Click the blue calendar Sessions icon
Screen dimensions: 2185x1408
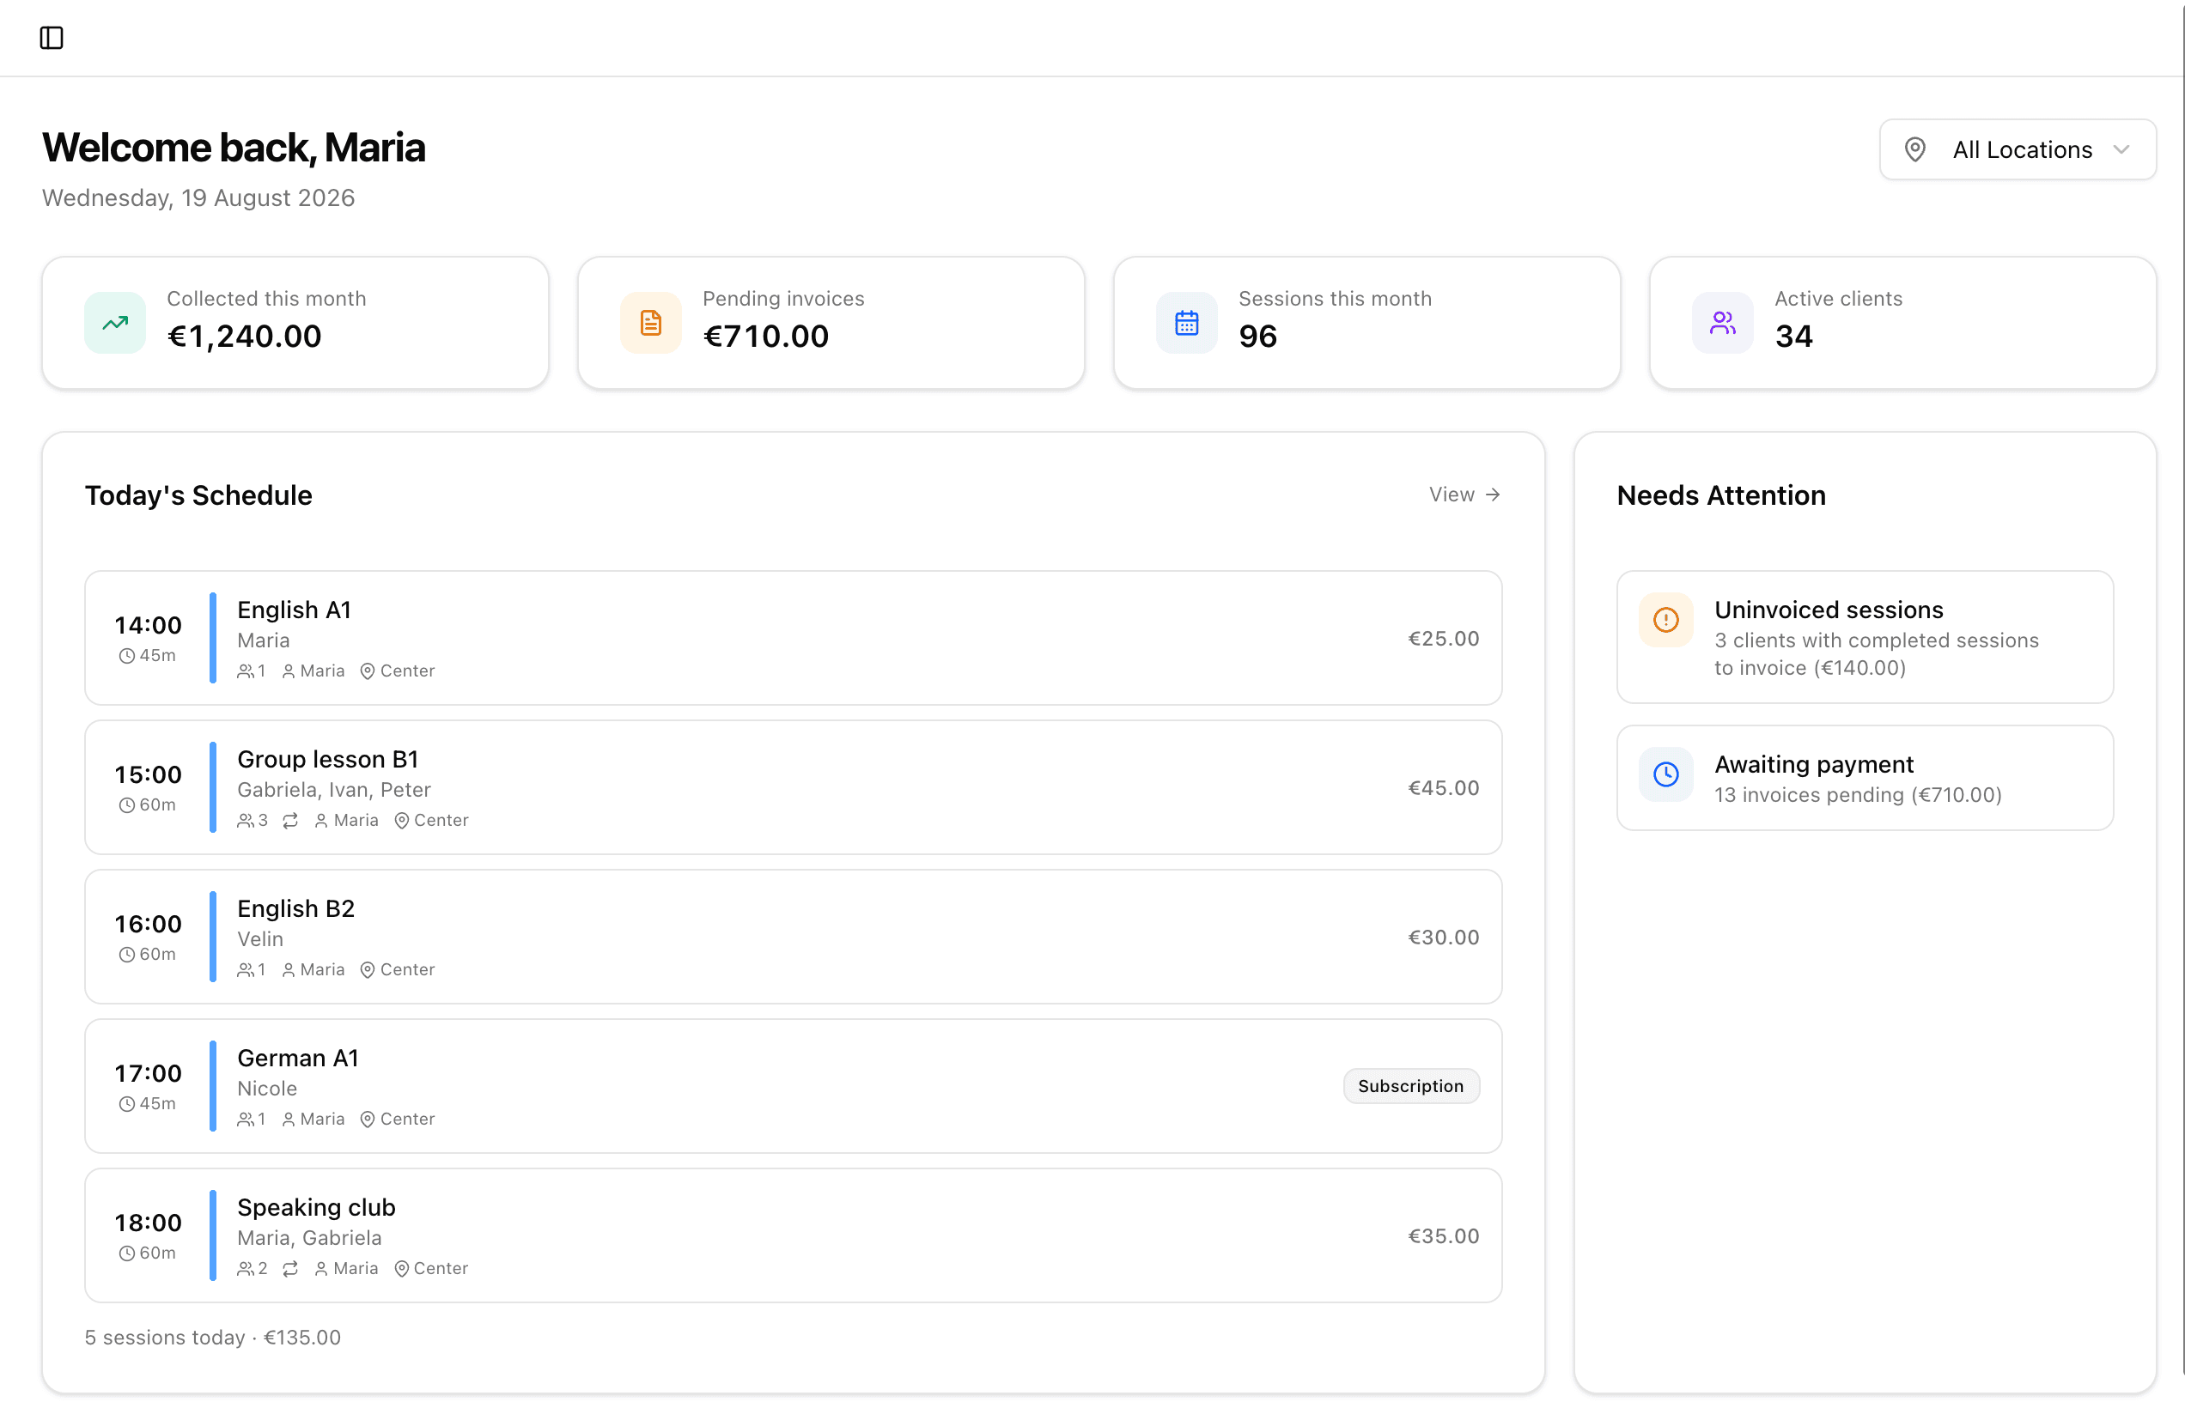[x=1186, y=323]
